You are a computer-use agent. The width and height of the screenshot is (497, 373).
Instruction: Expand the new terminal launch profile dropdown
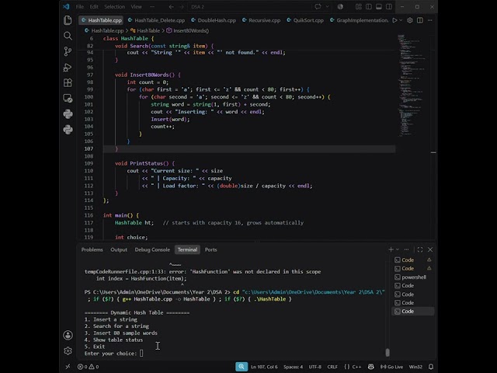[398, 249]
